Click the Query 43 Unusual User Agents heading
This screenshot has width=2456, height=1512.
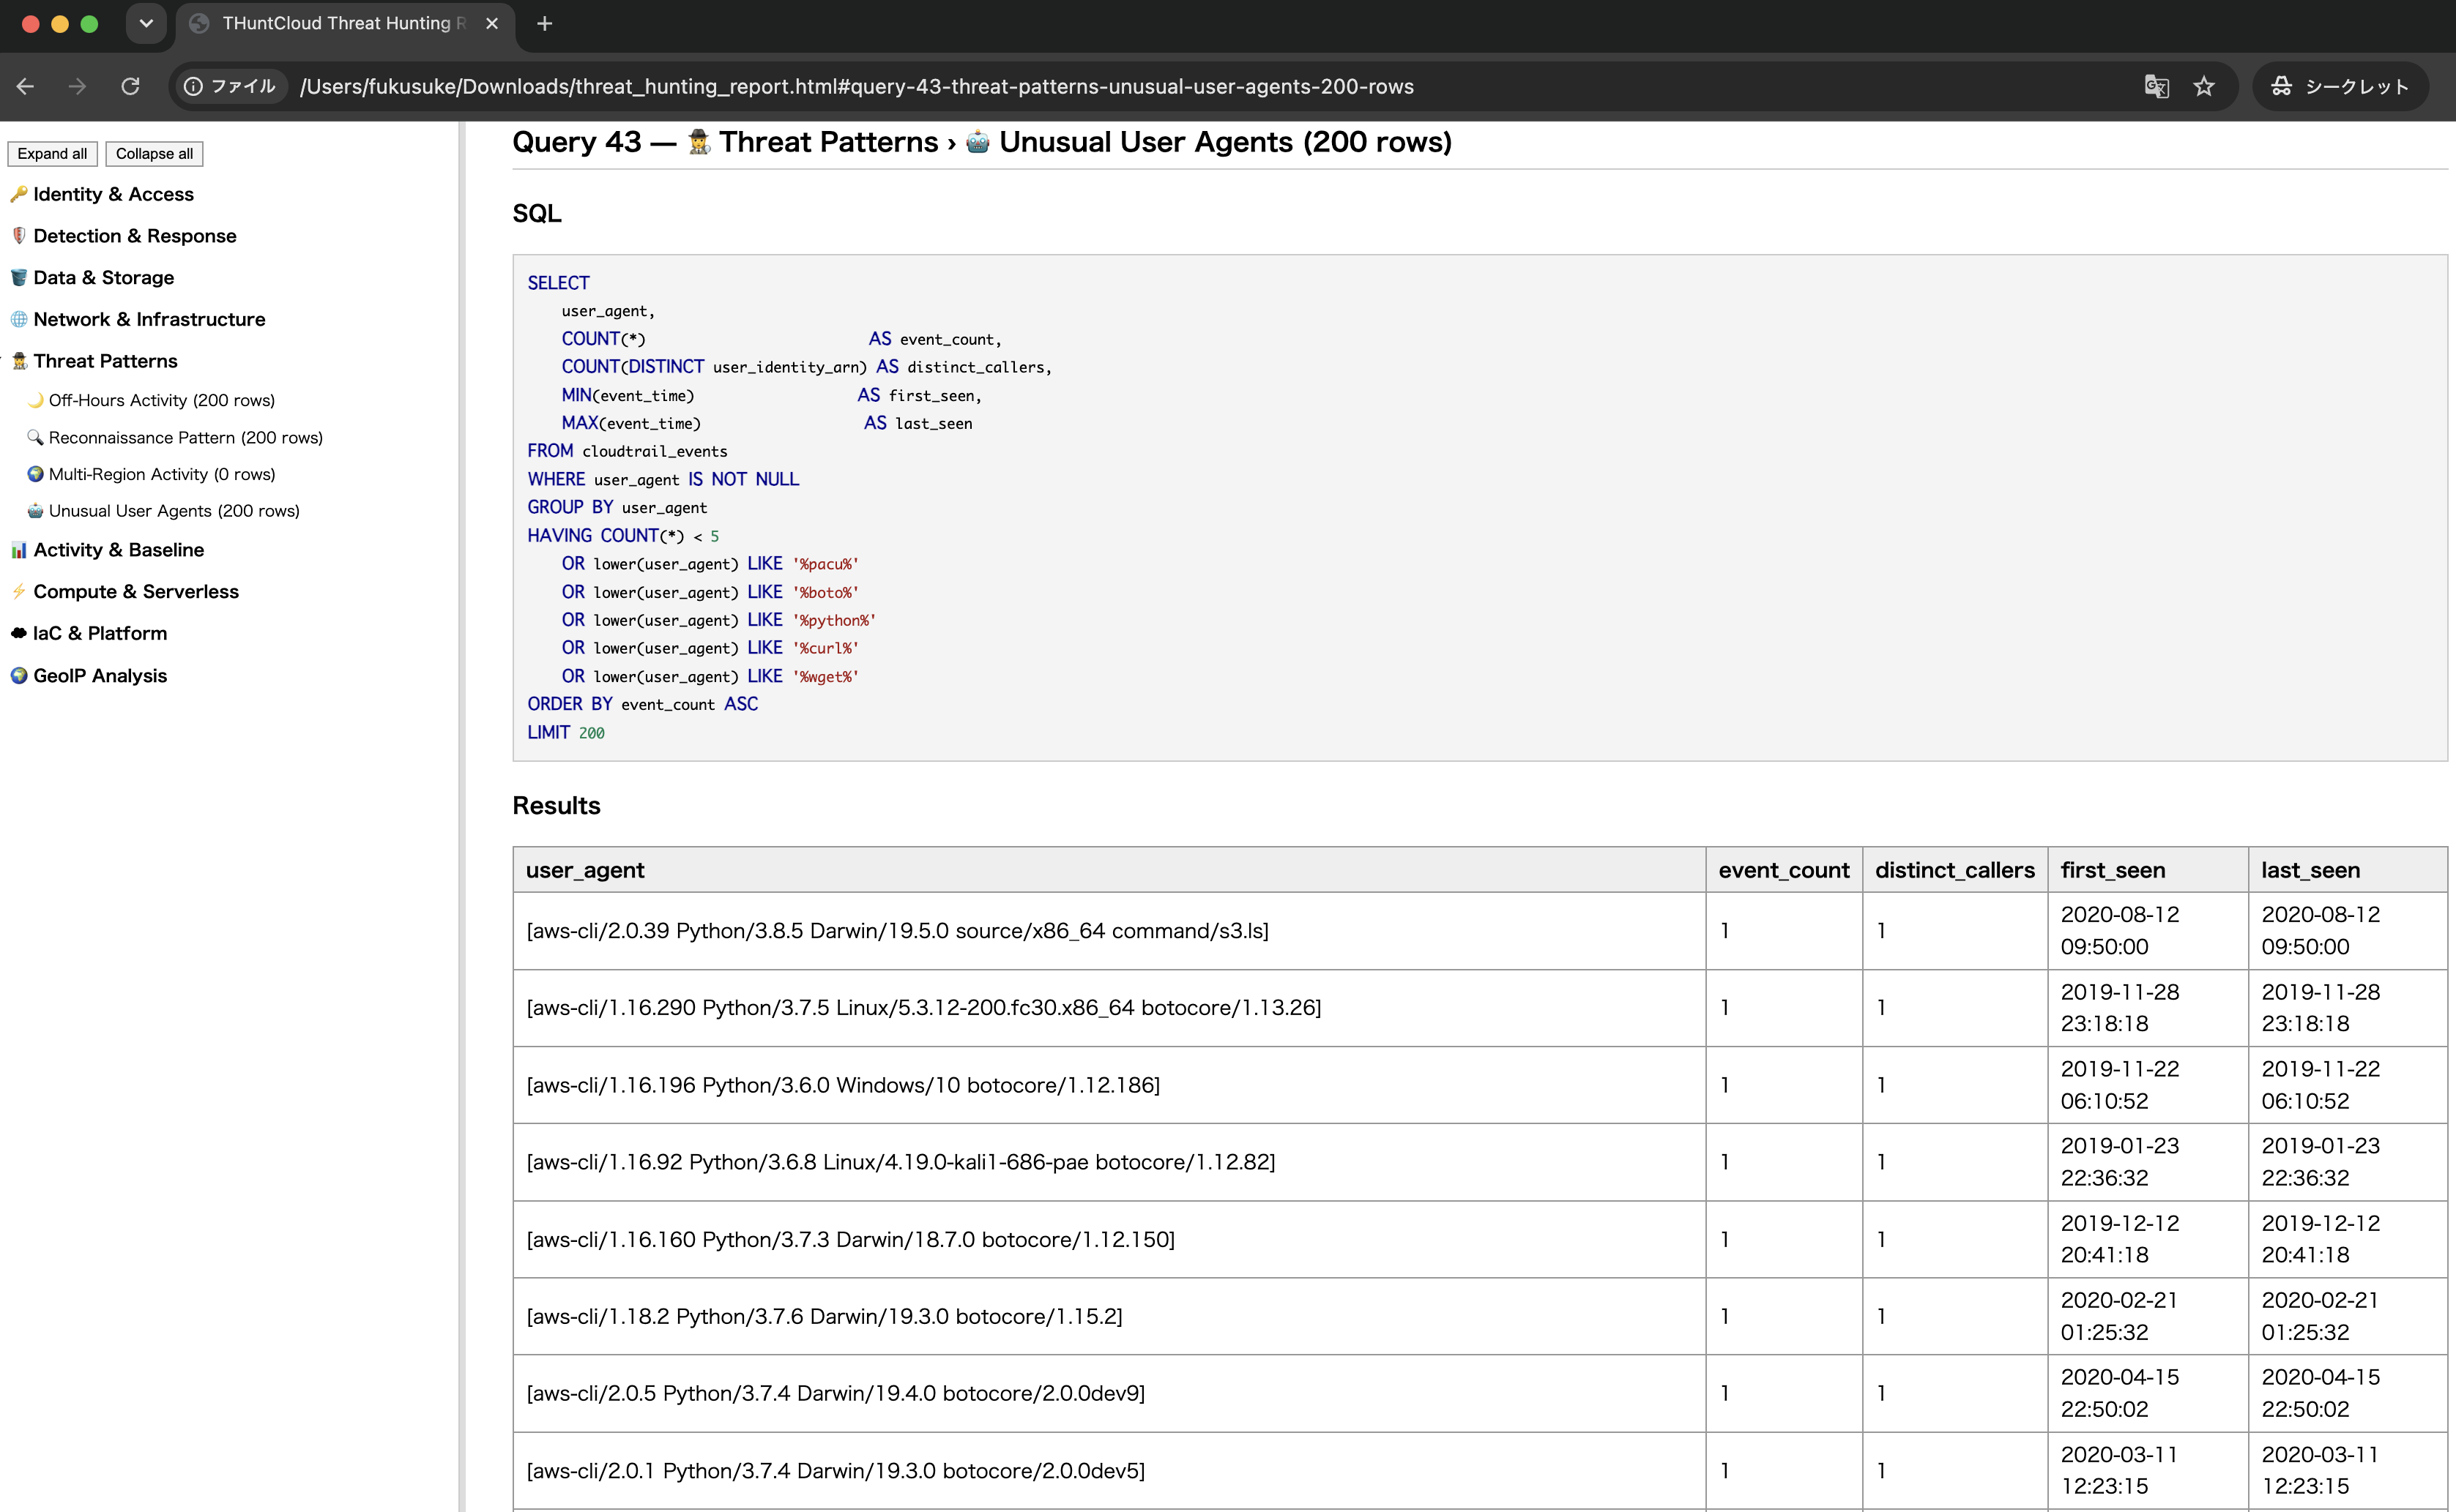[x=981, y=142]
